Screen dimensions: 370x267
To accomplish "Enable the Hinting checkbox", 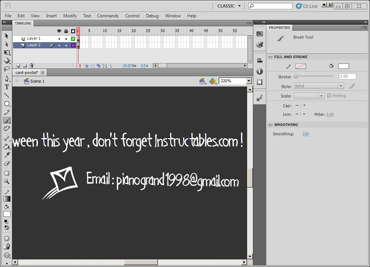I will [x=329, y=96].
